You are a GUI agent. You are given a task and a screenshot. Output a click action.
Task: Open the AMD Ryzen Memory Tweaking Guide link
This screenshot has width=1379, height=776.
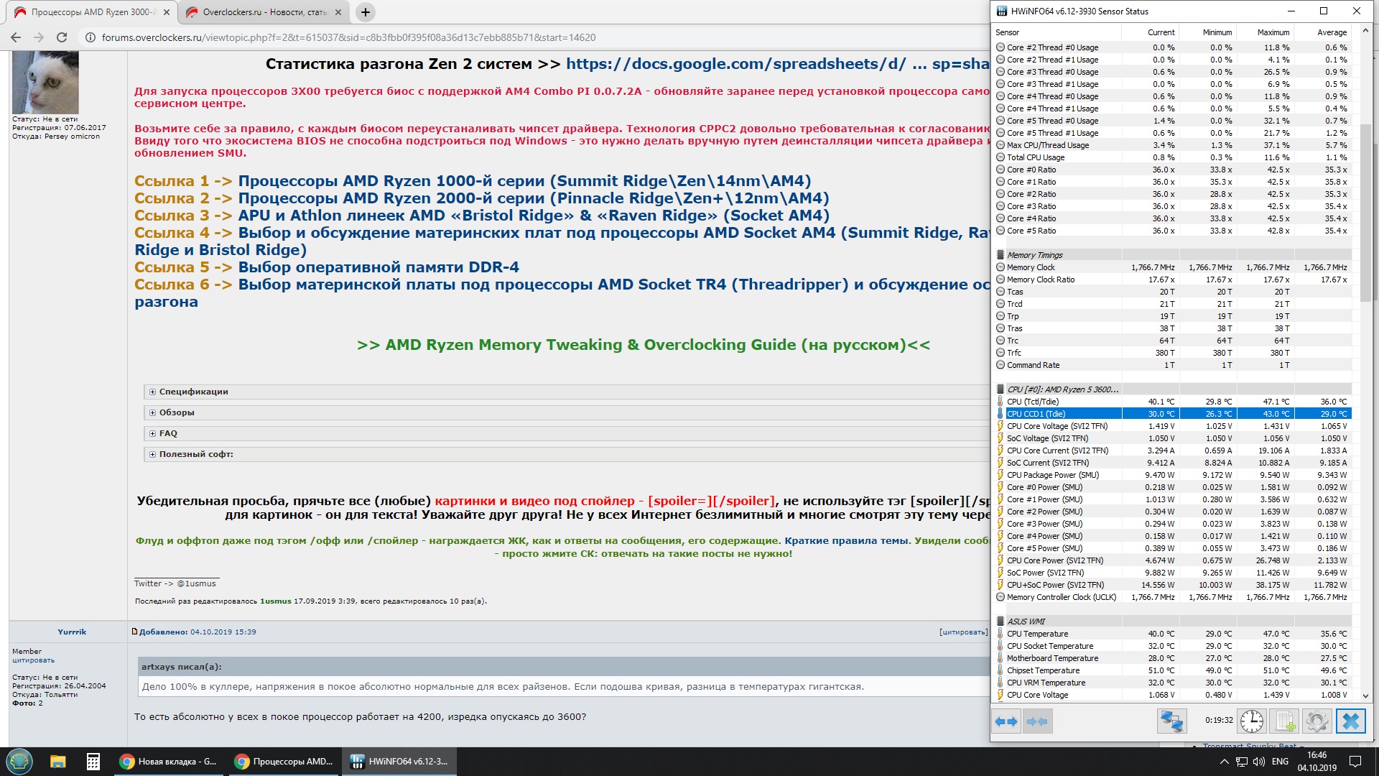(643, 345)
